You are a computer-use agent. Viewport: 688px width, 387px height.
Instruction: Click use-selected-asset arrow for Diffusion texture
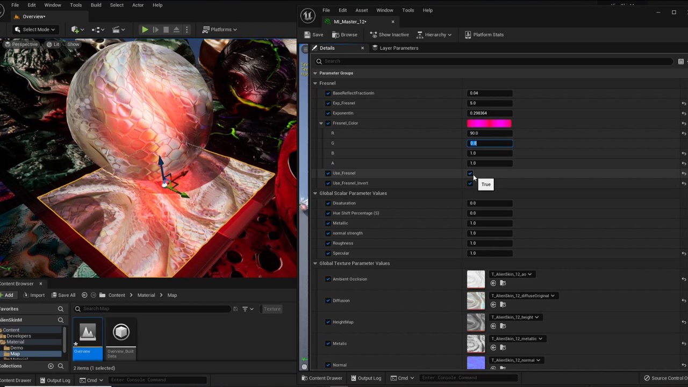click(x=493, y=305)
